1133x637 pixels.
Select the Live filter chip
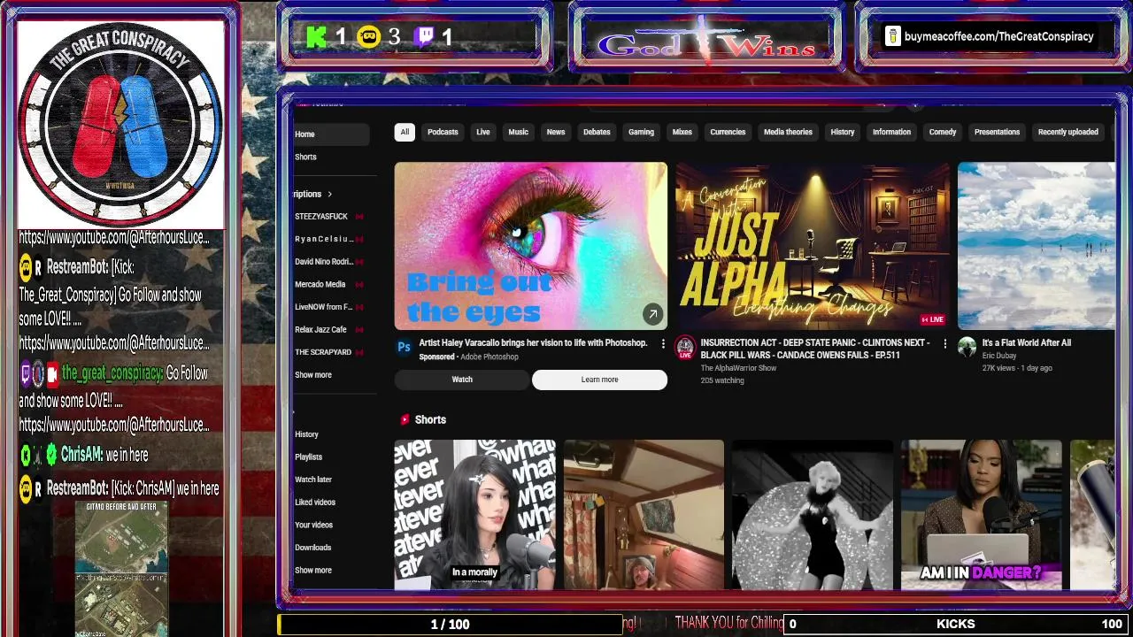point(482,132)
